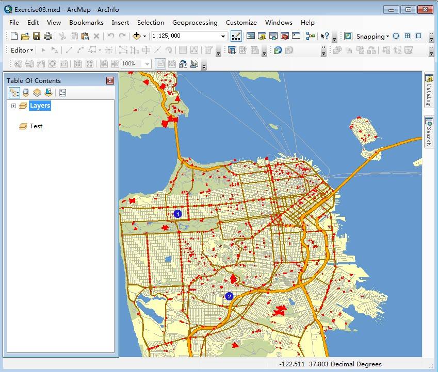Open an existing map document

[x=25, y=36]
